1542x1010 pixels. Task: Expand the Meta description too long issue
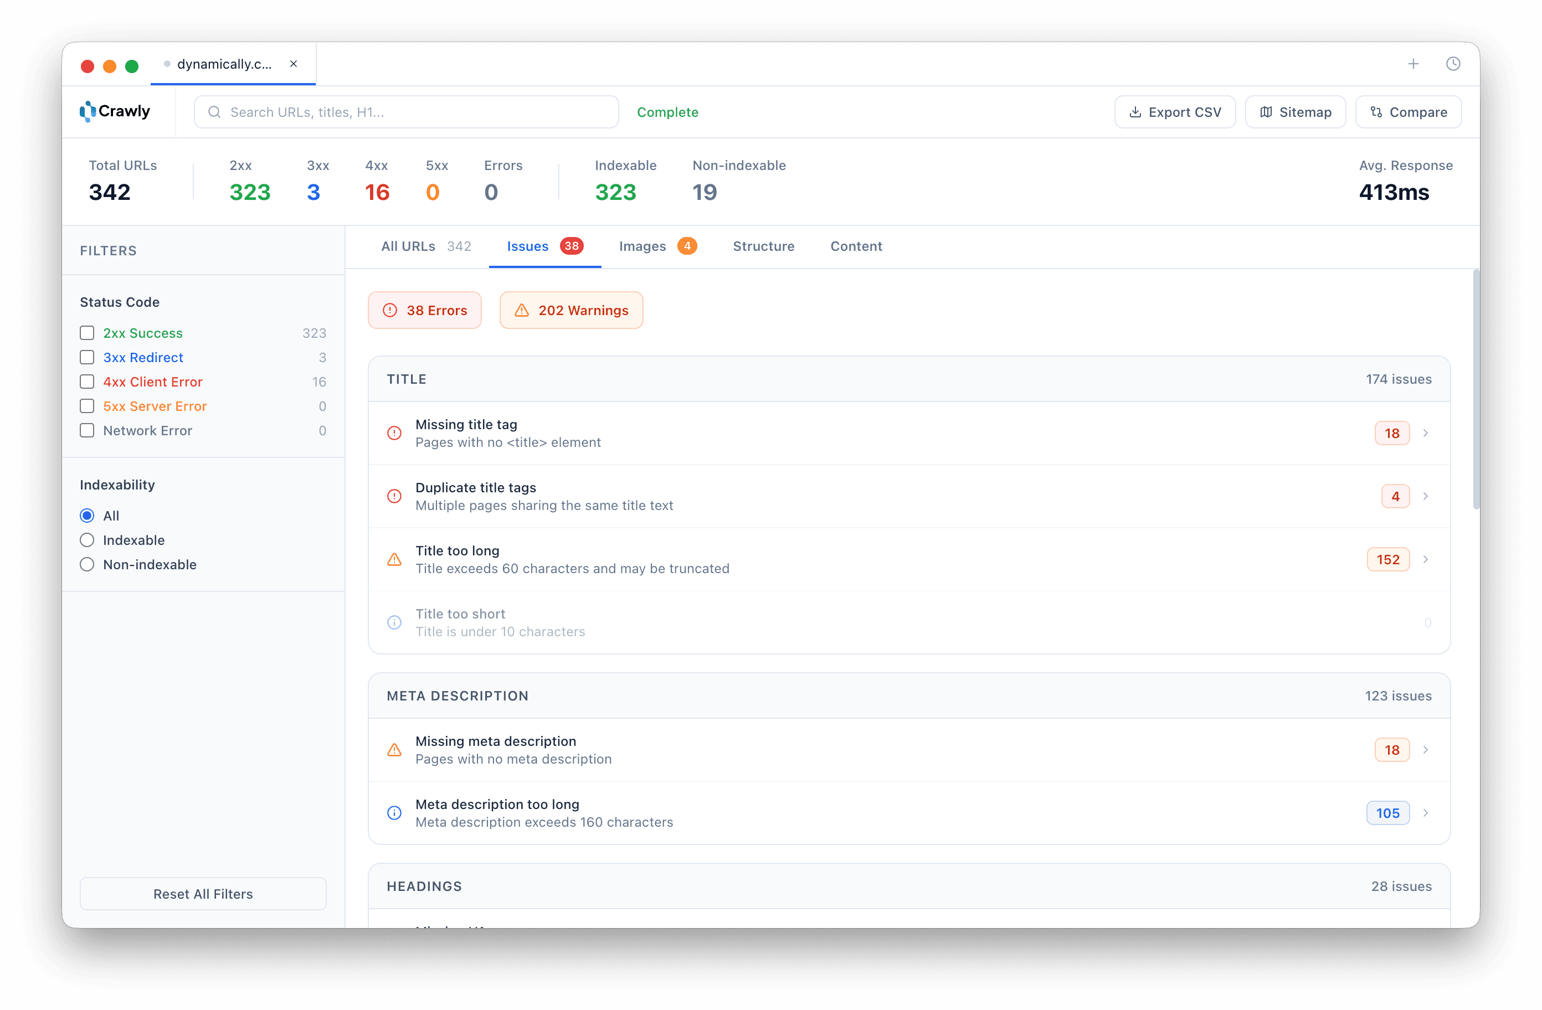click(x=1427, y=813)
